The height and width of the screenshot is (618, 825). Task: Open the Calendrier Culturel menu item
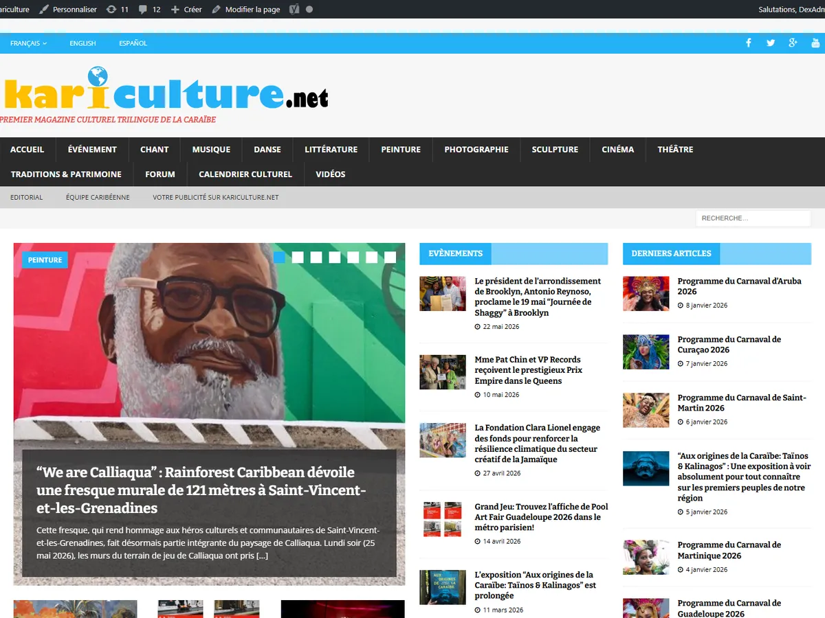[245, 174]
